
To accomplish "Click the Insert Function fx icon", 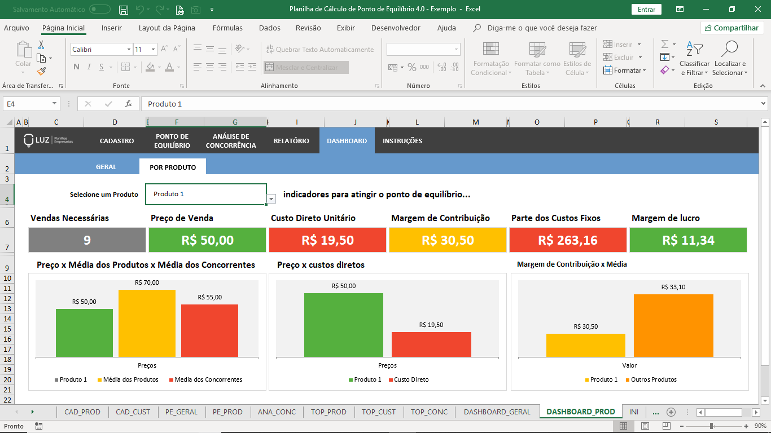I will pyautogui.click(x=129, y=104).
